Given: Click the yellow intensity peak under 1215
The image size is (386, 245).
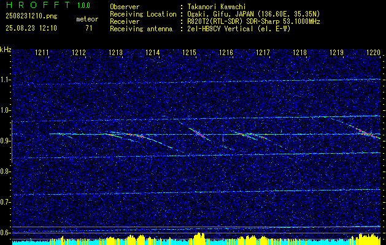Looking at the screenshot, I should tap(199, 238).
